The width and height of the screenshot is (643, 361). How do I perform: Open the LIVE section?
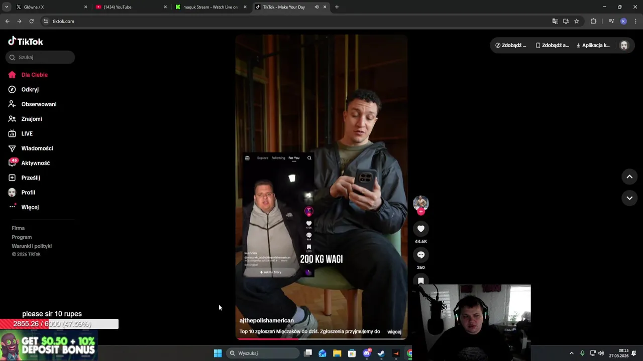pyautogui.click(x=21, y=133)
